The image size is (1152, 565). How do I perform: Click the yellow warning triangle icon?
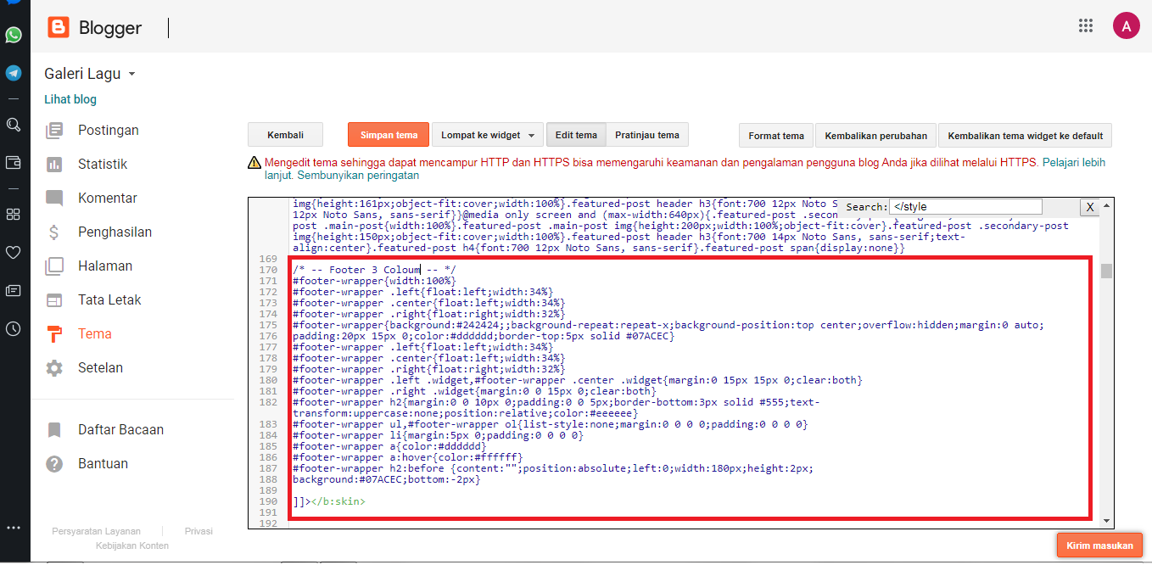pos(254,163)
